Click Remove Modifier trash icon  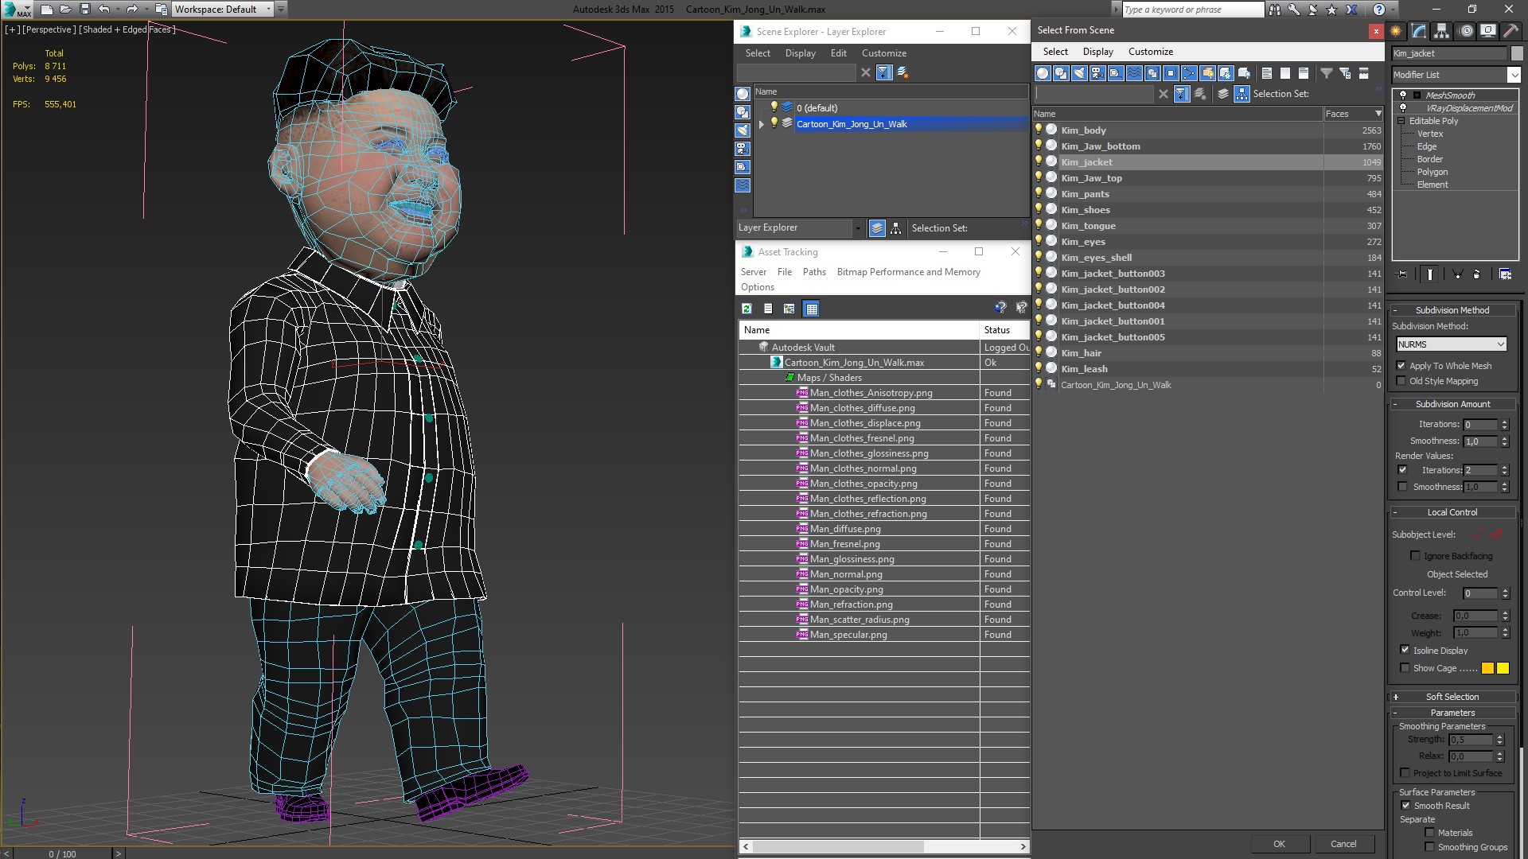tap(1477, 274)
